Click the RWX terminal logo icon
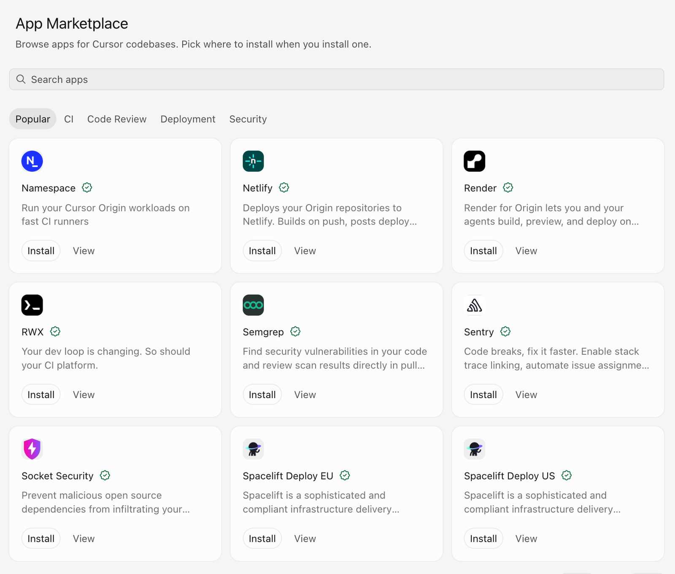The width and height of the screenshot is (675, 574). (x=32, y=305)
